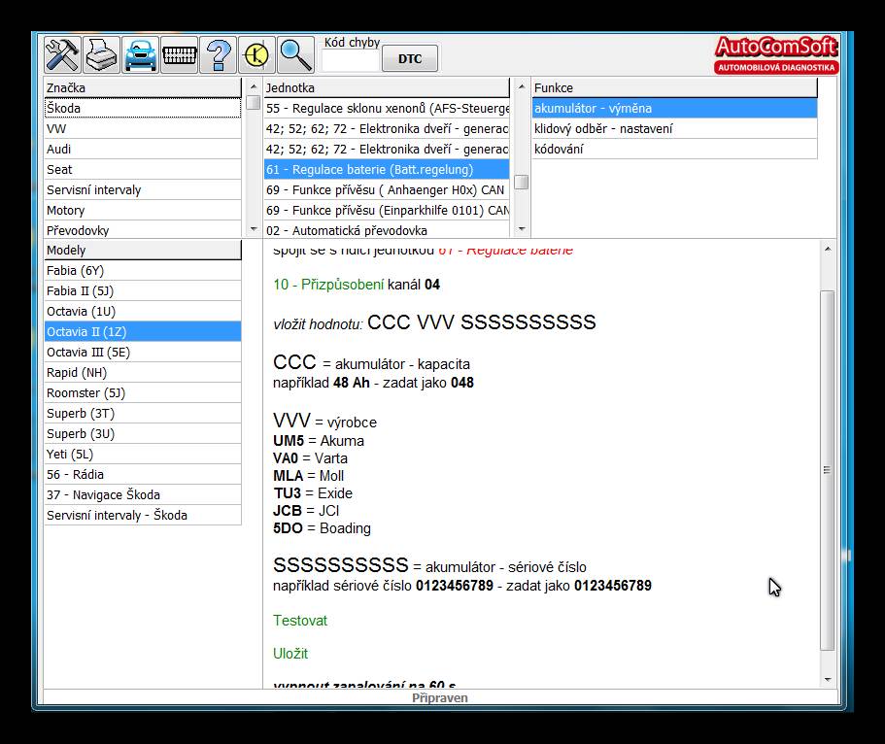Select Octavia II (1Z) model

click(x=143, y=331)
